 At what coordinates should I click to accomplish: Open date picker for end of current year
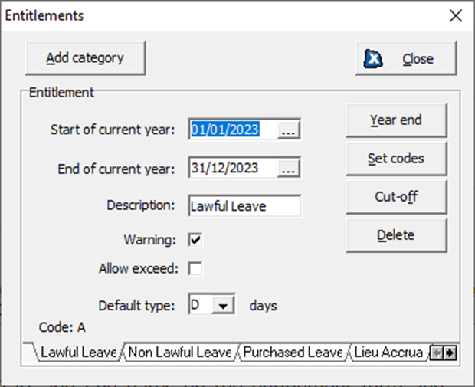click(287, 169)
